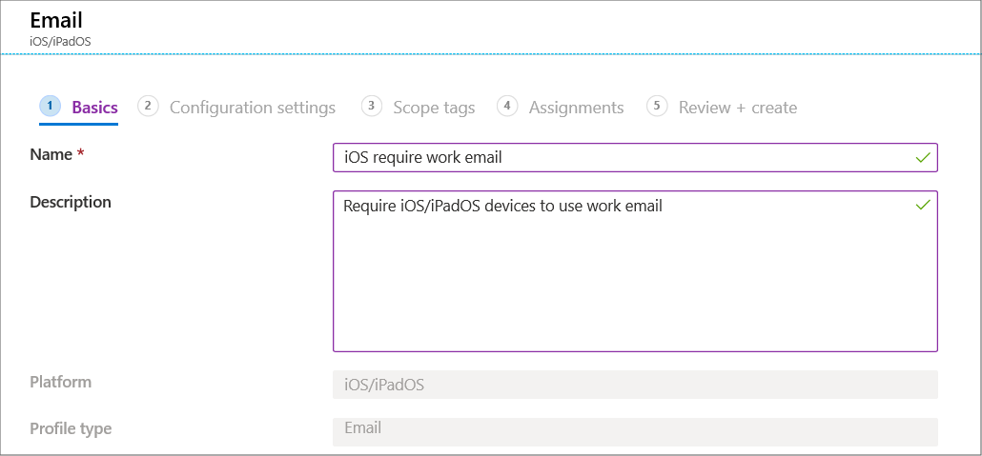Click the iOS/iPadOS subtitle under Email
Screen dimensions: 982x456
click(x=61, y=41)
